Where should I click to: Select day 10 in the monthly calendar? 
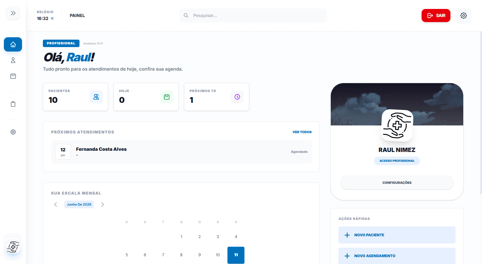click(x=218, y=255)
